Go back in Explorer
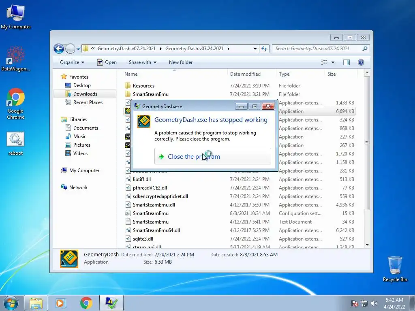Screen dimensions: 415x311 [x=59, y=49]
